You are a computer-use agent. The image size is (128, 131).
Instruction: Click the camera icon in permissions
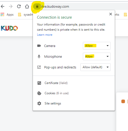39,46
